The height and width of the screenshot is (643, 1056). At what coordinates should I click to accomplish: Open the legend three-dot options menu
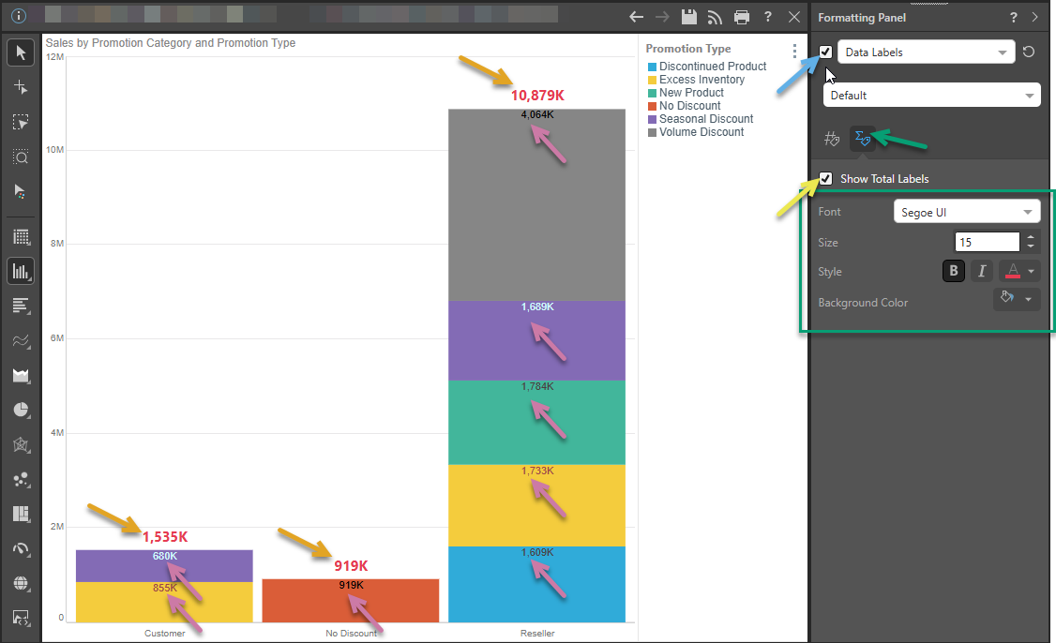794,52
